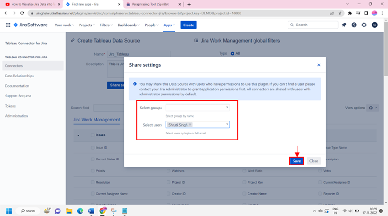Image resolution: width=388 pixels, height=216 pixels.
Task: Open Microsoft Edge from taskbar
Action: click(x=80, y=211)
